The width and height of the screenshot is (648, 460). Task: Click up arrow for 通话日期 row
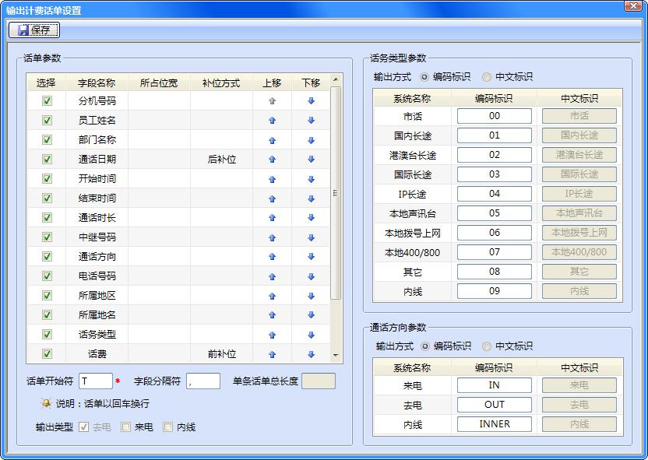click(272, 160)
